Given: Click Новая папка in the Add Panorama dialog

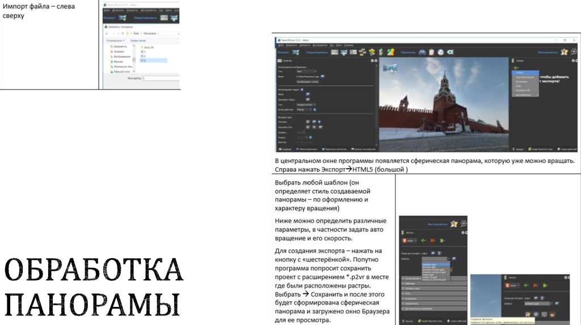Looking at the screenshot, I should [x=138, y=41].
